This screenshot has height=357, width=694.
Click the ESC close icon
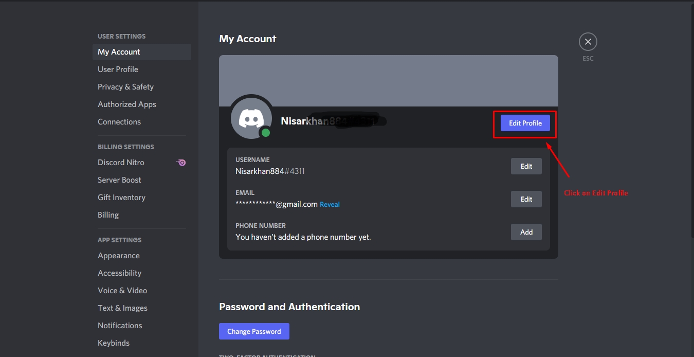(588, 41)
